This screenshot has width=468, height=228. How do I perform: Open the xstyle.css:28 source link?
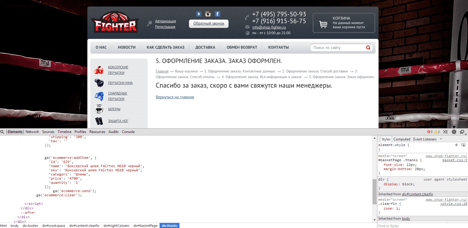coord(454,204)
